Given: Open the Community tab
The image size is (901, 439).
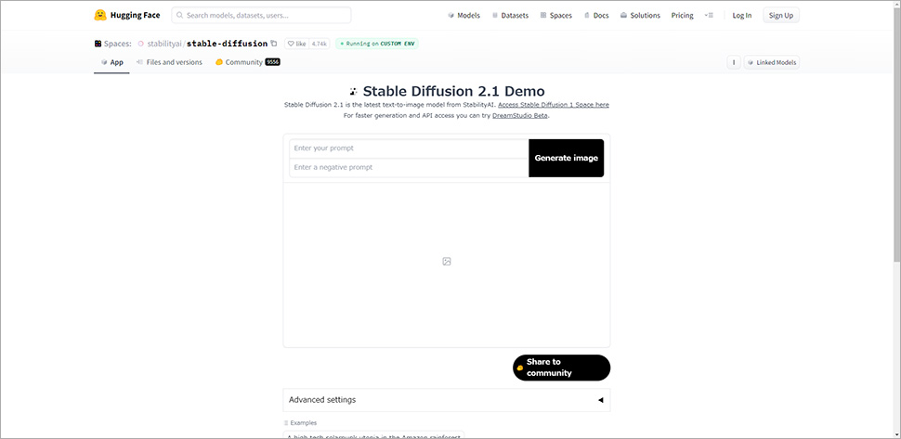Looking at the screenshot, I should point(248,62).
